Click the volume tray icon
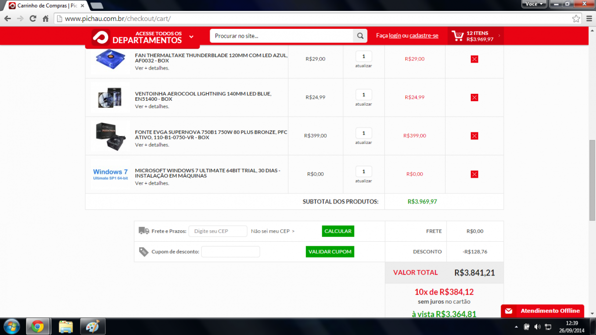 [537, 327]
